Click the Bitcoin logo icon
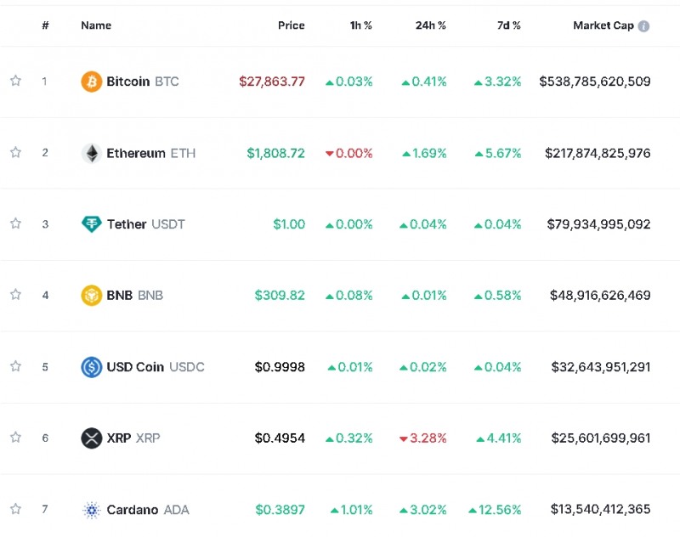680x537 pixels. pos(91,82)
